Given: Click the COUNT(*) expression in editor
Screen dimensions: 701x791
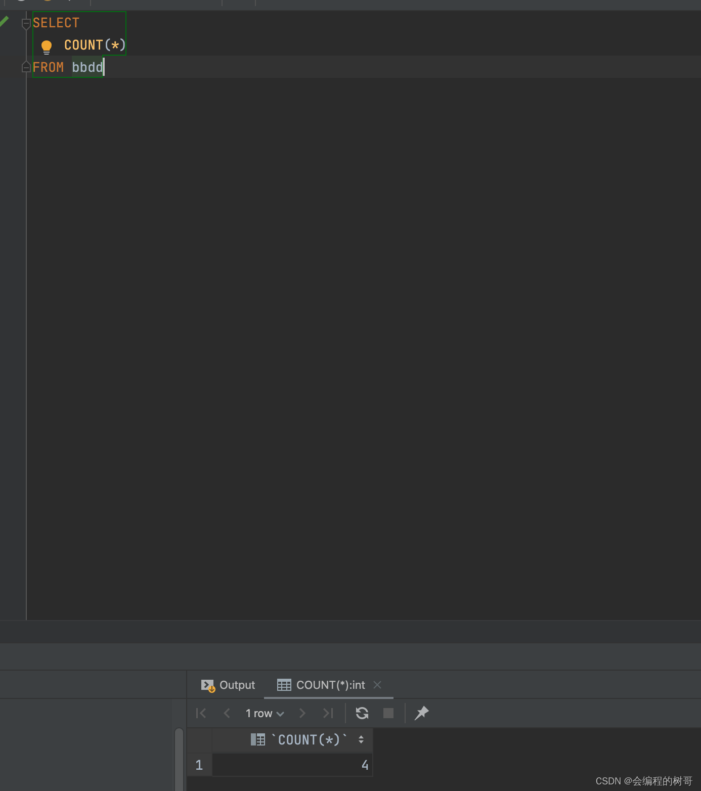Looking at the screenshot, I should [95, 45].
